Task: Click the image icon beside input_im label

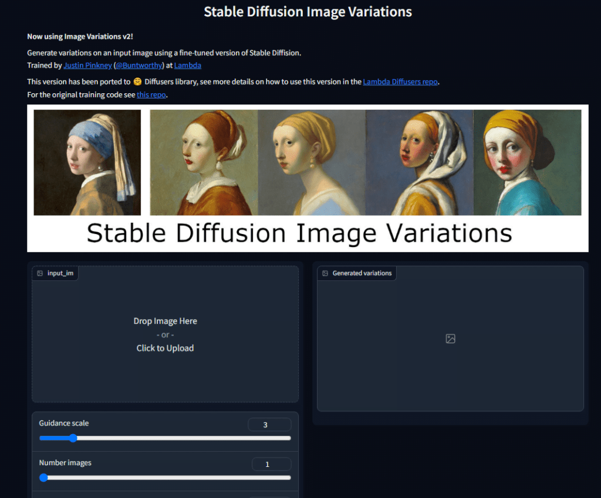Action: [40, 273]
